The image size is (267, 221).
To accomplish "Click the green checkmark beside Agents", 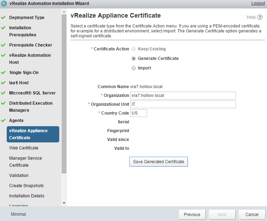I will pos(4,121).
